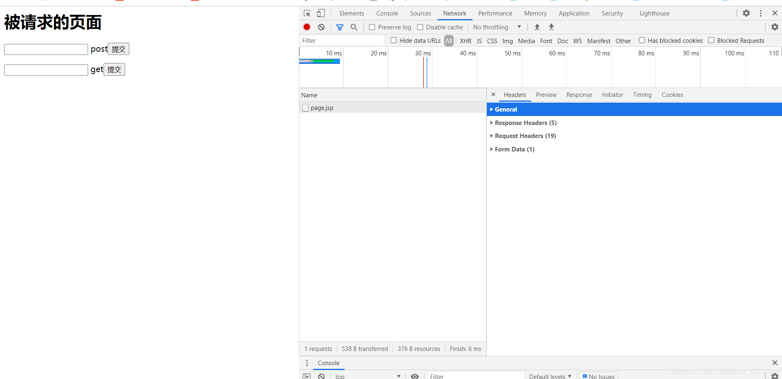Image resolution: width=782 pixels, height=379 pixels.
Task: Open Default levels dropdown in console
Action: [x=550, y=376]
